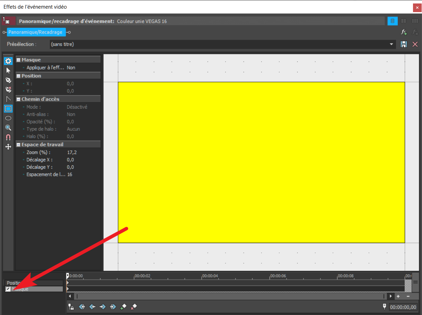Collapse the Espace de travail section
422x315 pixels.
[19, 145]
